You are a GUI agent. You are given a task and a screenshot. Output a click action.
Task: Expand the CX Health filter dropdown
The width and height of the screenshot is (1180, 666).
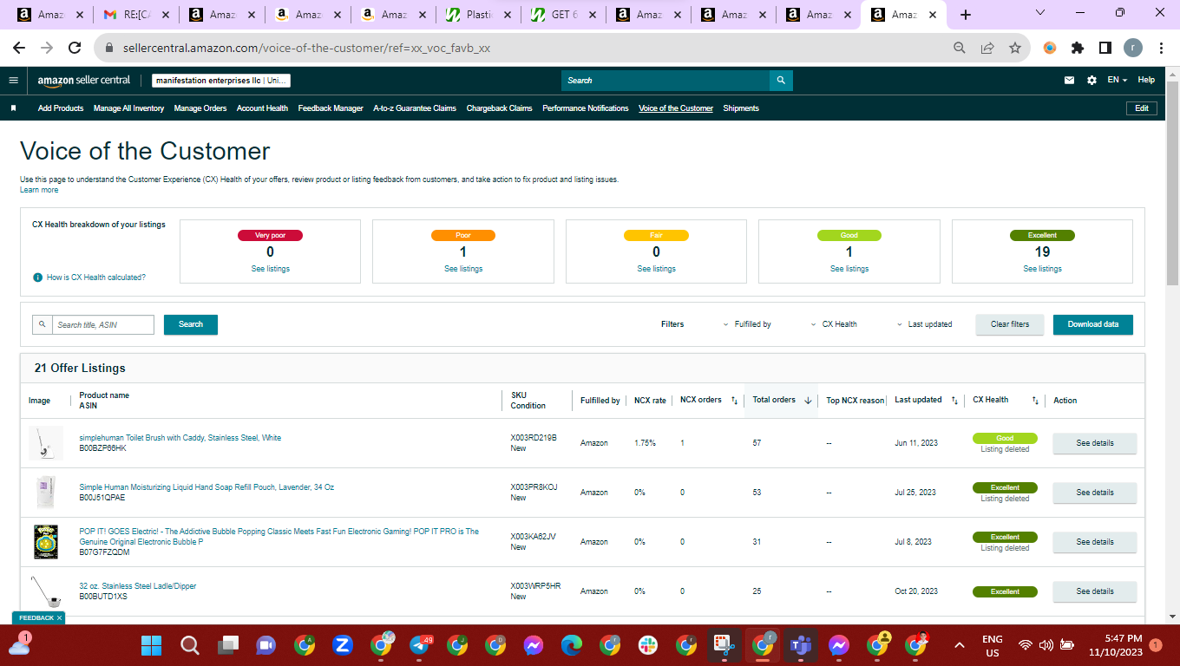[834, 324]
